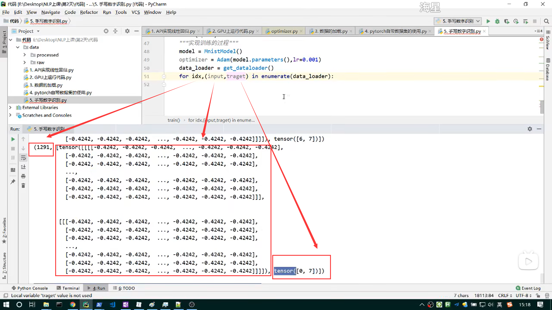The width and height of the screenshot is (552, 310).
Task: Open Run panel settings gear
Action: tap(530, 129)
